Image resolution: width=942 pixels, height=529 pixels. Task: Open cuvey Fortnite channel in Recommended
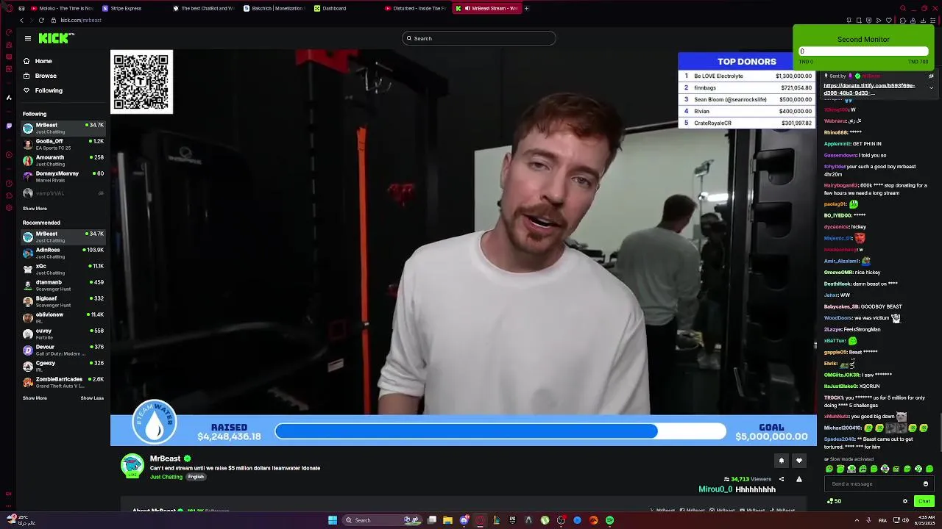[x=63, y=334]
